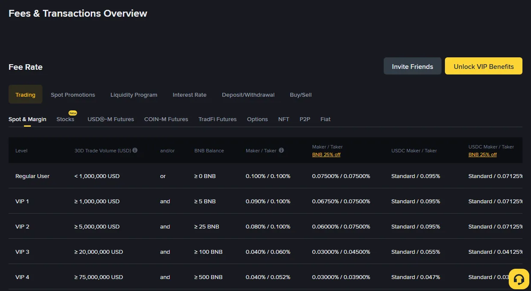Click the Level column header
The width and height of the screenshot is (531, 291).
click(21, 151)
